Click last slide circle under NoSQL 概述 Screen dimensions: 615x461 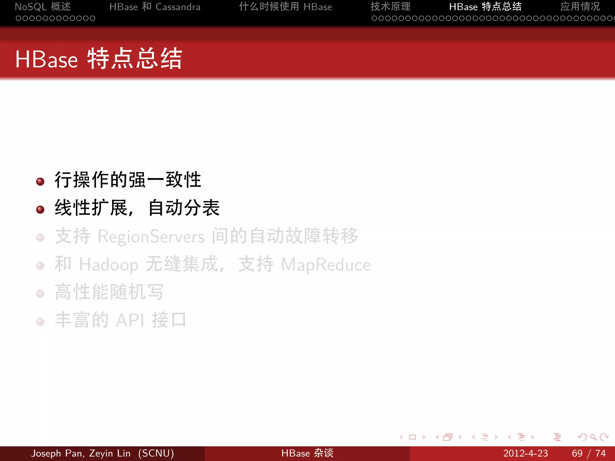92,18
